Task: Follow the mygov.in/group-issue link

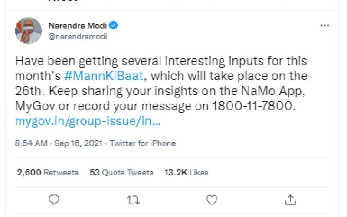Action: [88, 121]
